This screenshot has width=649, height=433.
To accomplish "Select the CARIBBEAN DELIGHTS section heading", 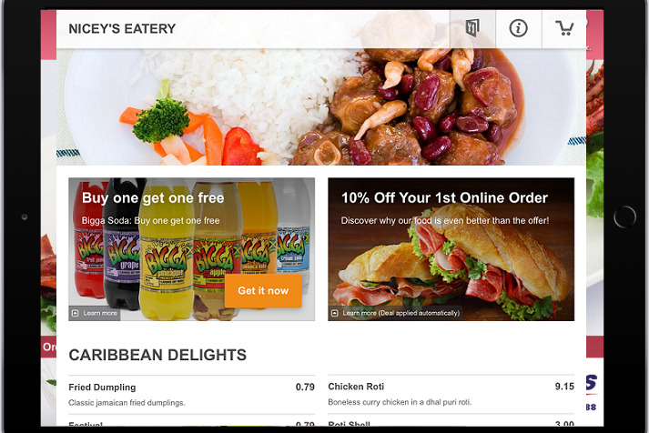I will [157, 356].
